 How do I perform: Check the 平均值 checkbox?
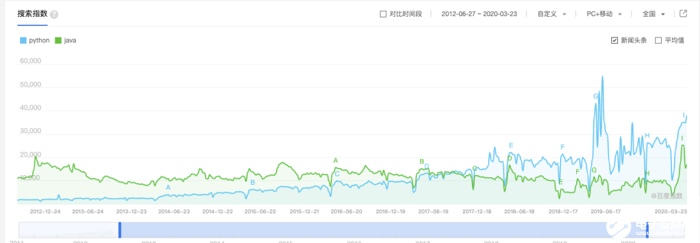coord(658,41)
